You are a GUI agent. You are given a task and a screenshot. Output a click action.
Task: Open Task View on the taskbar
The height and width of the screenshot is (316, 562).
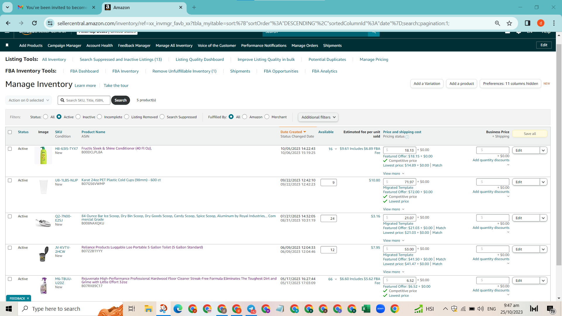click(132, 309)
